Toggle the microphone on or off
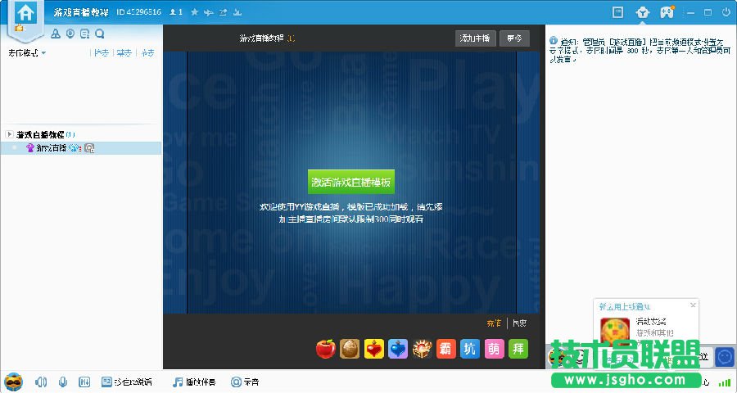Screen dimensions: 737x393 tap(62, 382)
